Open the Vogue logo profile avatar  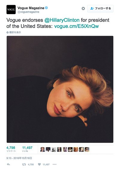pos(11,9)
